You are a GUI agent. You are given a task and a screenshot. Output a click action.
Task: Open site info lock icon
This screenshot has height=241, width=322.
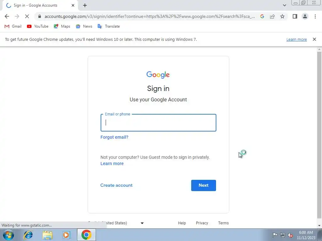[x=40, y=16]
